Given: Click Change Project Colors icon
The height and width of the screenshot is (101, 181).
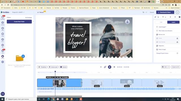Looking at the screenshot, I should tap(177, 53).
